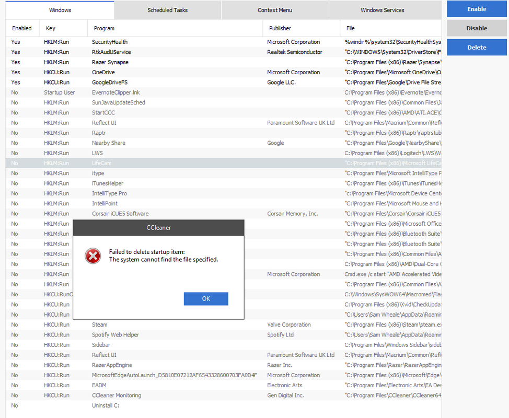Click the Delete button
The width and height of the screenshot is (509, 418).
point(477,48)
